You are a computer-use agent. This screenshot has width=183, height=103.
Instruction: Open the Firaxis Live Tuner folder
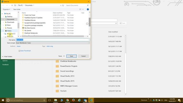tap(30, 15)
